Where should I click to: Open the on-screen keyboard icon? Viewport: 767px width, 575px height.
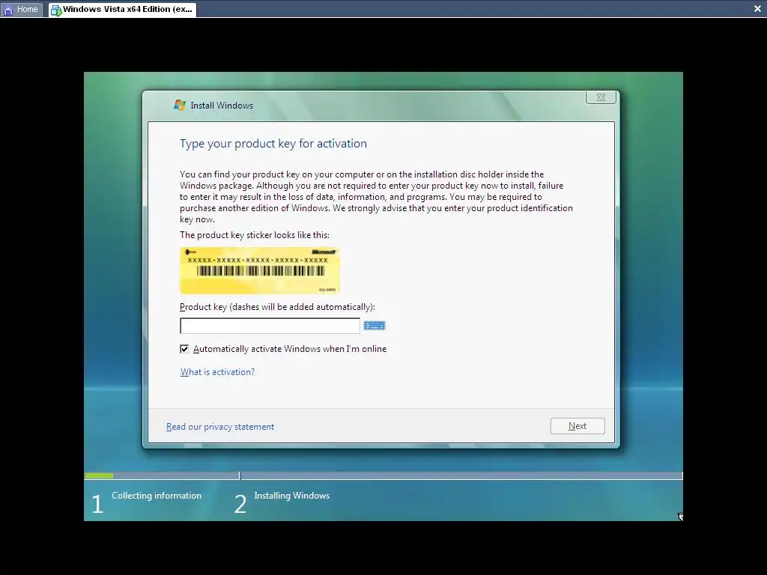375,326
